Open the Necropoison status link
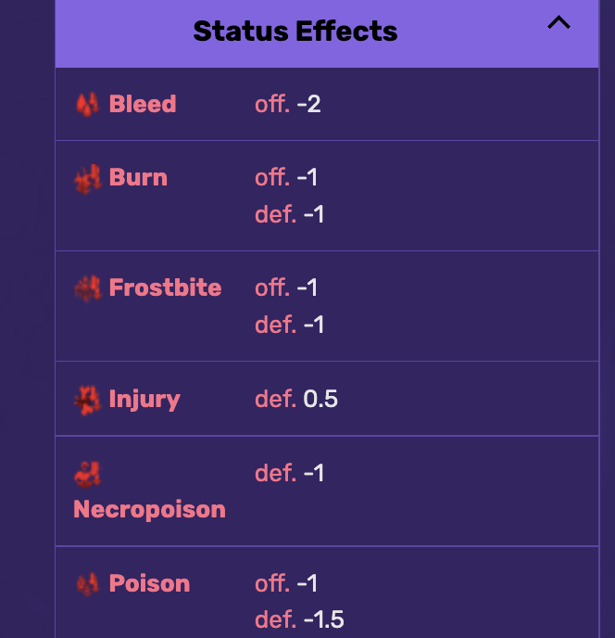 pyautogui.click(x=149, y=509)
